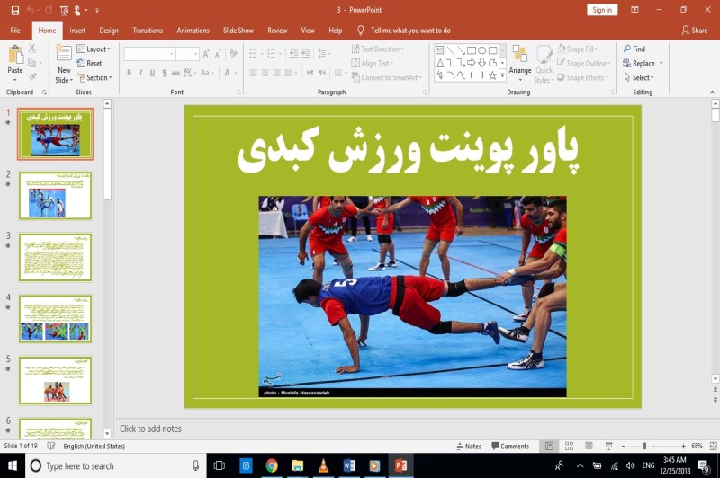
Task: Toggle Normal view button in status bar
Action: 549,447
